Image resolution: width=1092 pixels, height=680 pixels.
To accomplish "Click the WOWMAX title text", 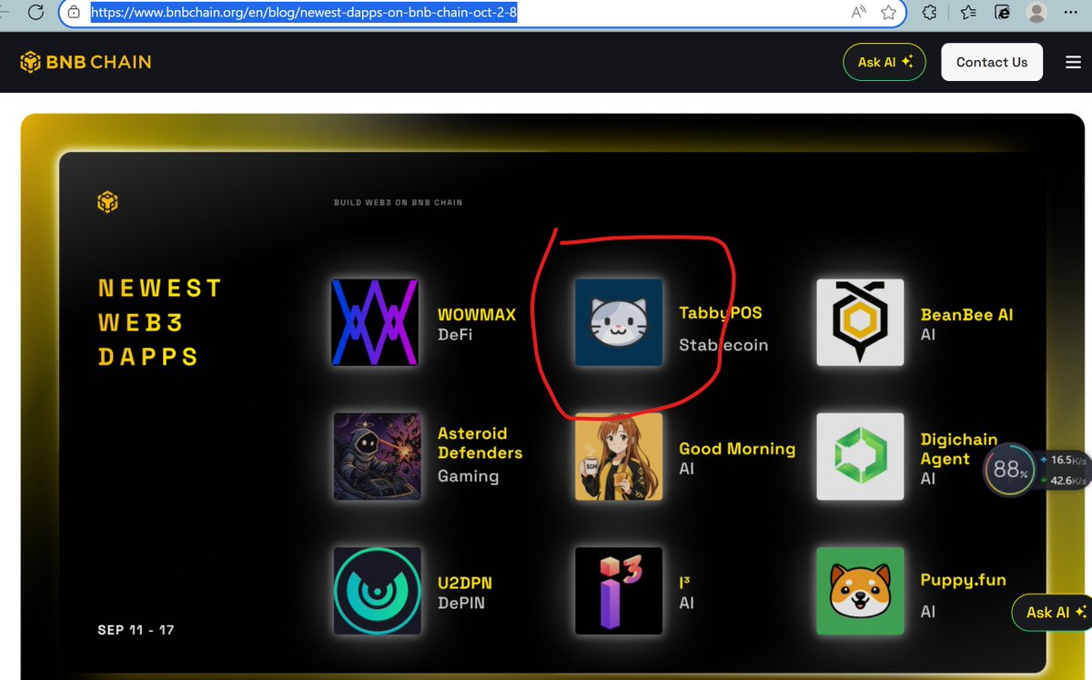I will pyautogui.click(x=477, y=314).
